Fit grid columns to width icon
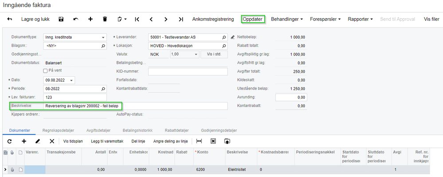 tap(200, 141)
